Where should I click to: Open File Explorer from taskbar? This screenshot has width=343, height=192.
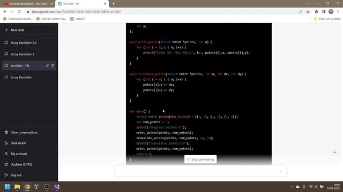pos(17,187)
